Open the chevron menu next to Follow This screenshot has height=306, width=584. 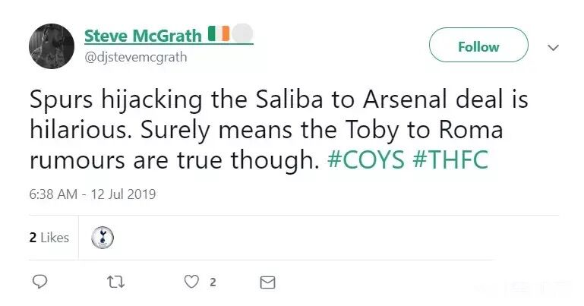(x=553, y=47)
